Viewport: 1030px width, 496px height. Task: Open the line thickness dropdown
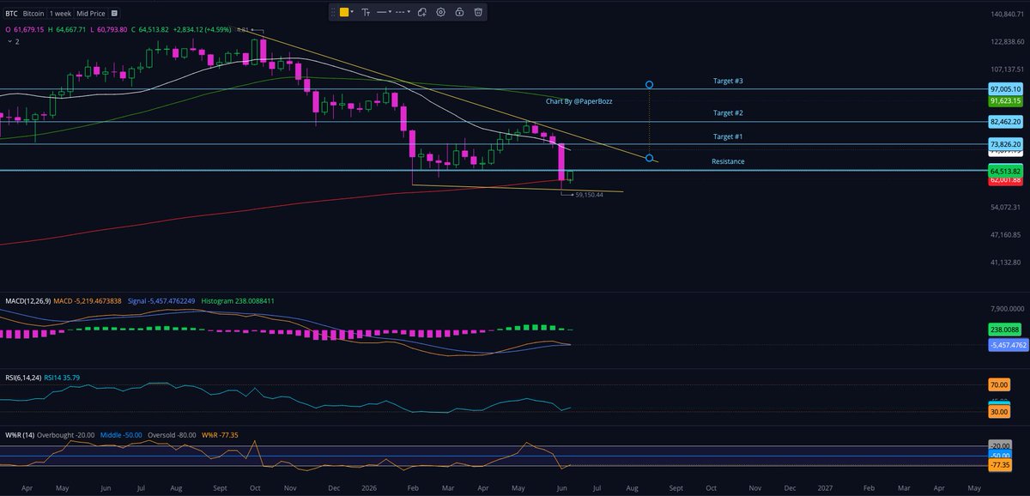click(x=385, y=12)
